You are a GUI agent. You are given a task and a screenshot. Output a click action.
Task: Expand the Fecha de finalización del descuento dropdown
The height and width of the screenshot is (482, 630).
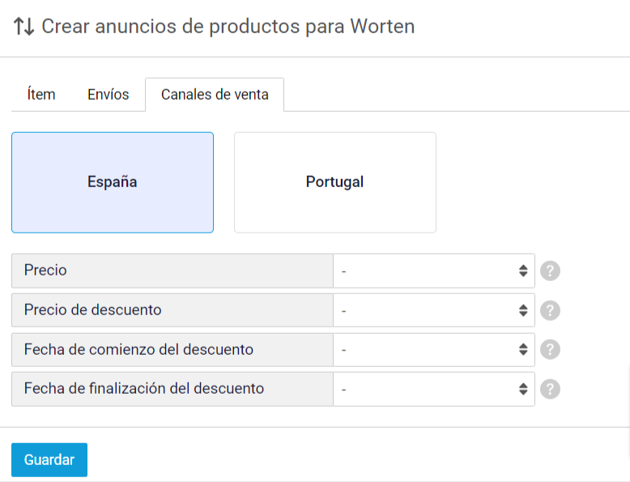click(434, 389)
